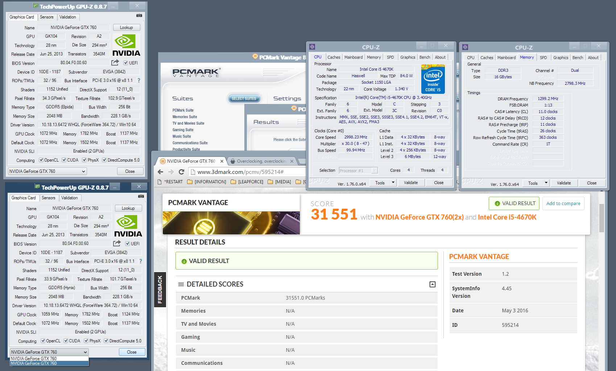Screen dimensions: 616x371
Task: Collapse Detailed Scores with the arrow icon
Action: [433, 284]
